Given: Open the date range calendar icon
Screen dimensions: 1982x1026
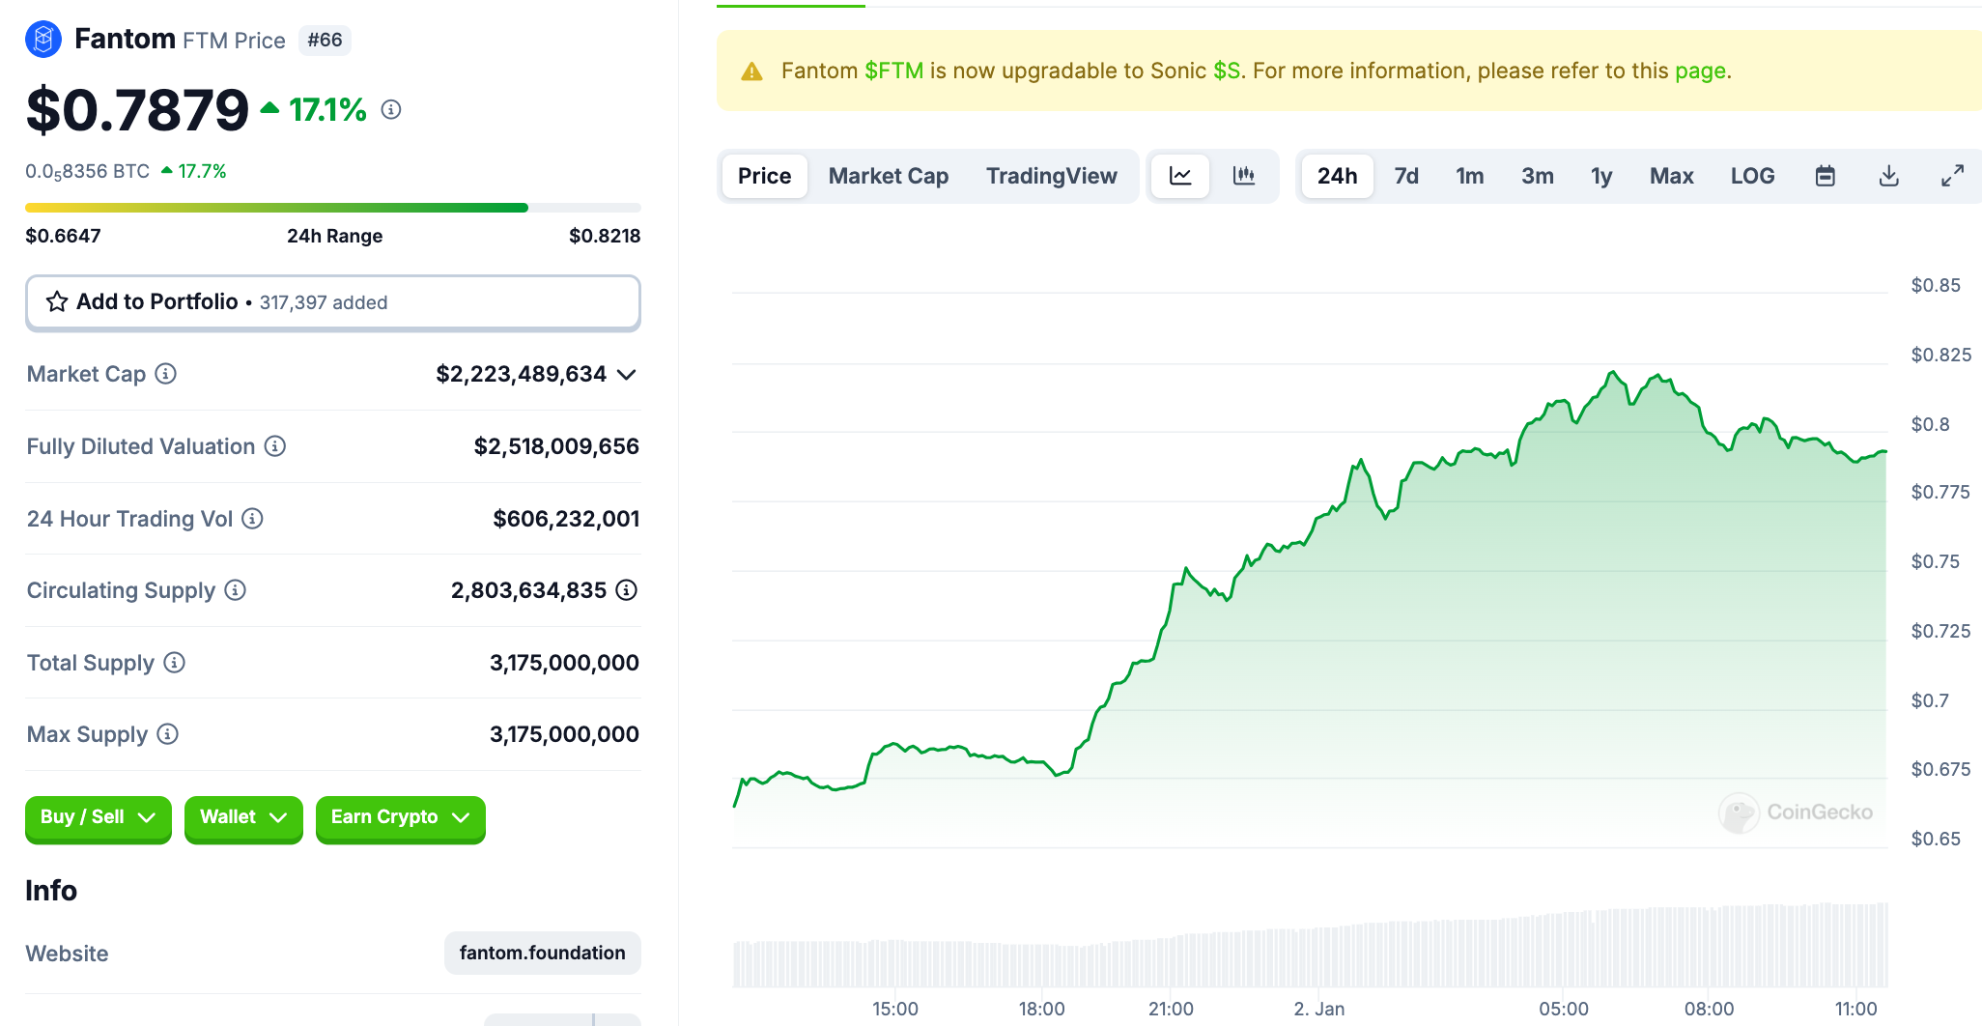Looking at the screenshot, I should 1826,176.
